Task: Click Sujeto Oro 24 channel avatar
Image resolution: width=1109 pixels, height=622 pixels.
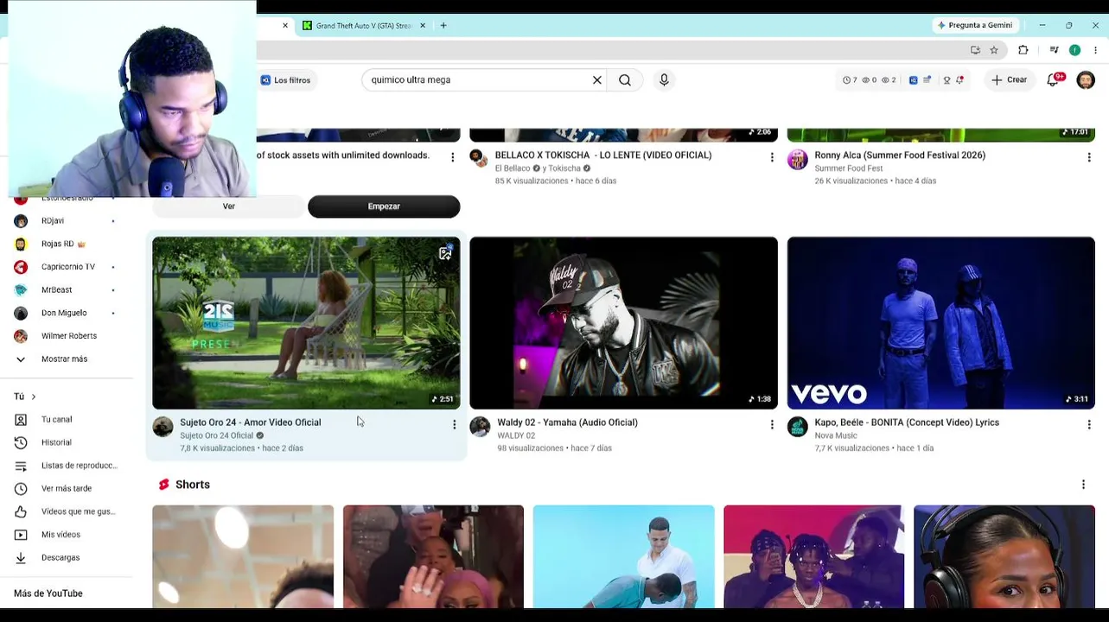Action: [x=163, y=427]
